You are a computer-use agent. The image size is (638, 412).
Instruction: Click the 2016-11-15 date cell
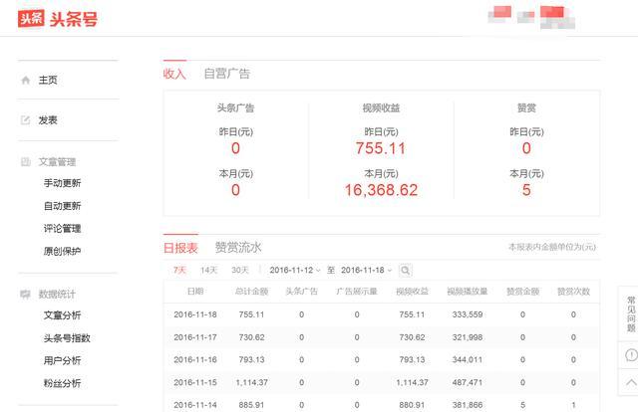[195, 382]
